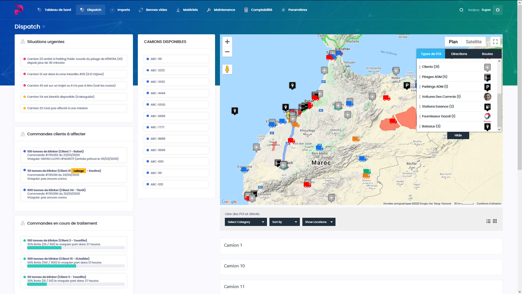
Task: Switch map to Satellite view
Action: (473, 42)
